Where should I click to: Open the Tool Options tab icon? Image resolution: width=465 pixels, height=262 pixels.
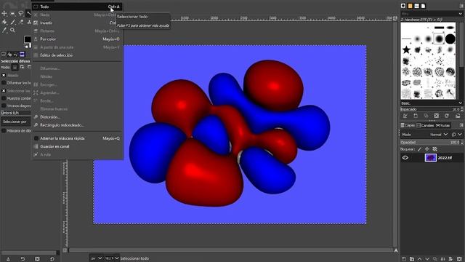click(x=3, y=55)
